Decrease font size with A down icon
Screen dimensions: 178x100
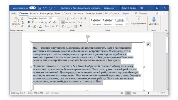pyautogui.click(x=57, y=26)
